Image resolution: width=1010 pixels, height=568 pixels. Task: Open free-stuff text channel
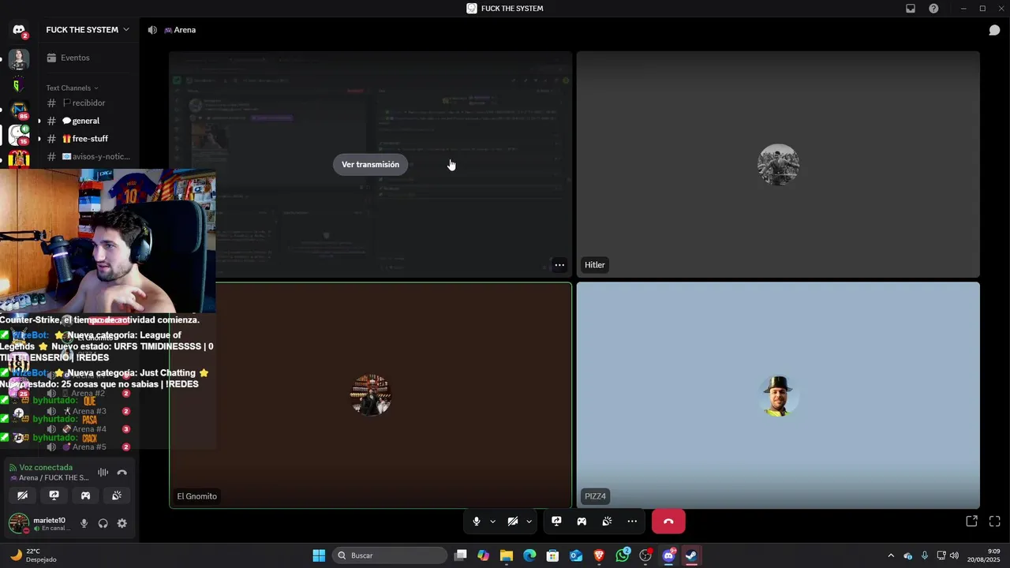click(x=88, y=139)
